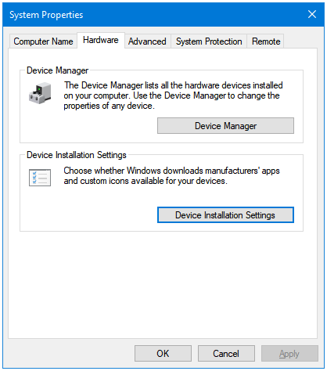The width and height of the screenshot is (327, 371).
Task: Click the empty white area of Hardware panel
Action: pos(163,284)
